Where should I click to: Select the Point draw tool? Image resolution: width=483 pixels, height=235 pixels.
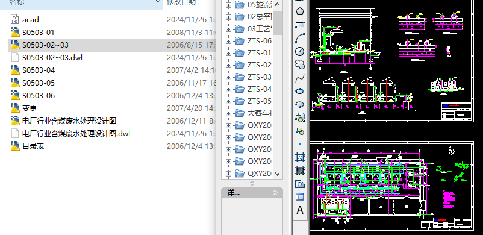click(300, 144)
